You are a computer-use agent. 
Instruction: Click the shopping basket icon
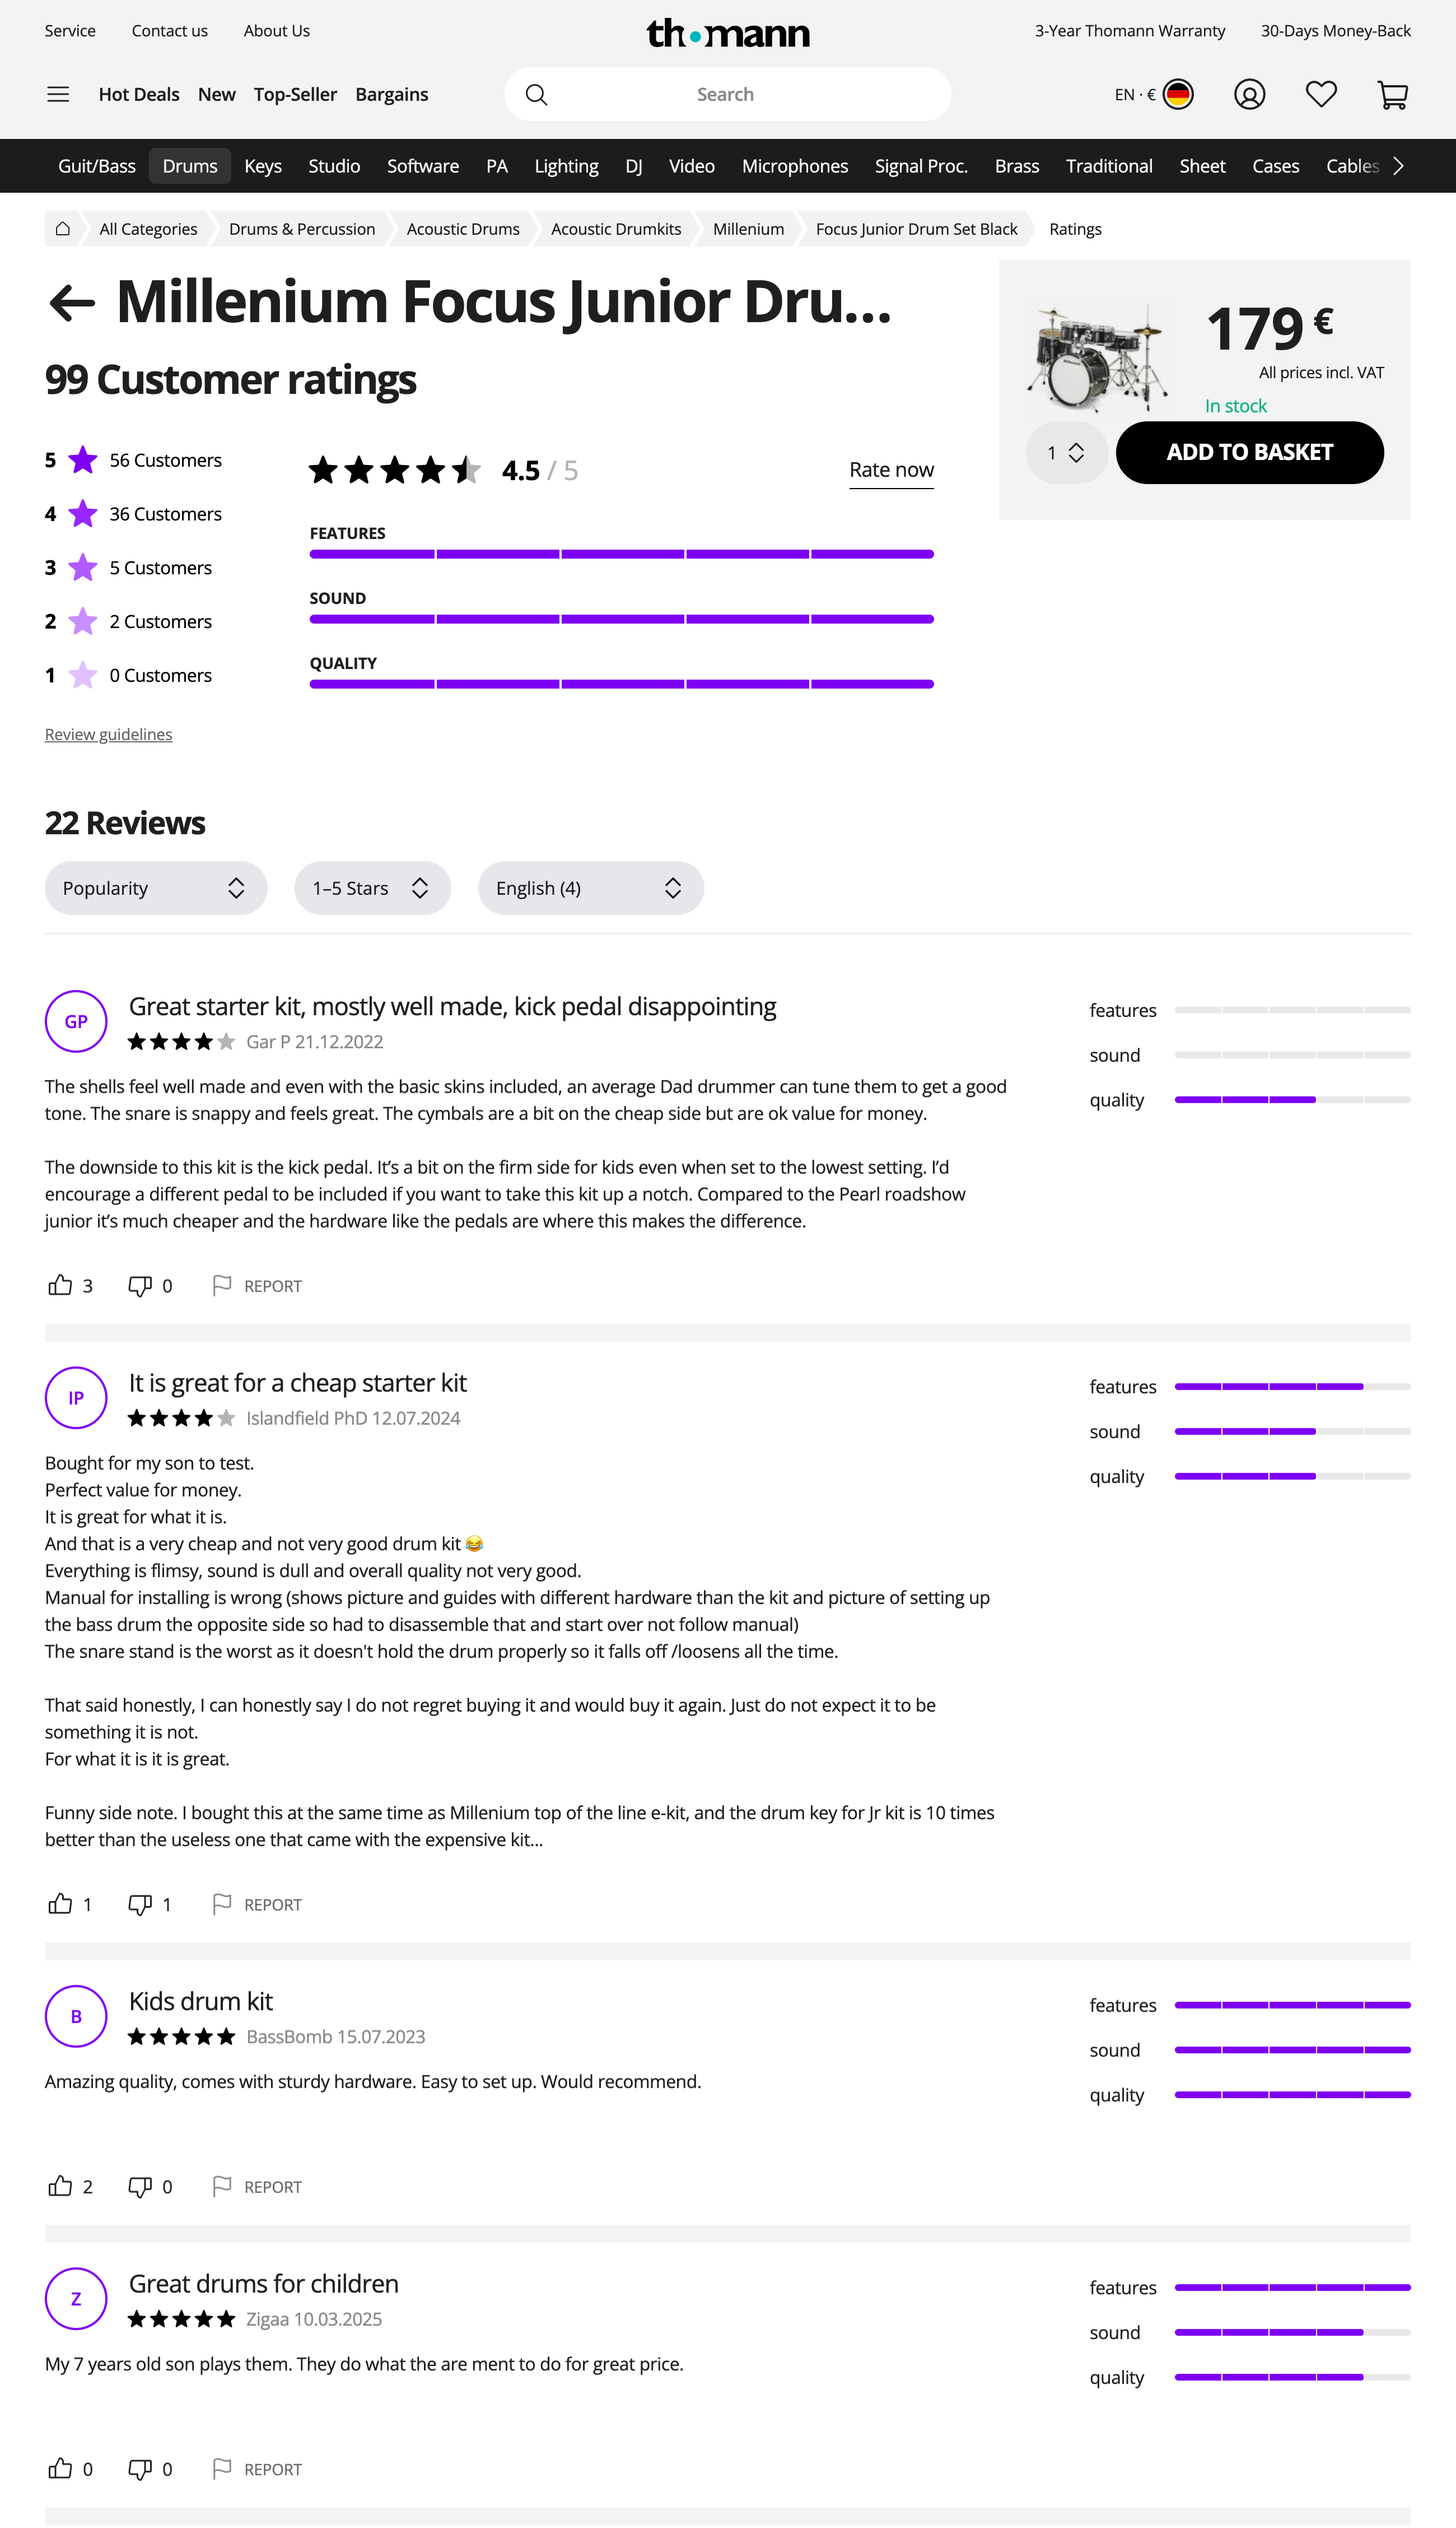[x=1392, y=94]
